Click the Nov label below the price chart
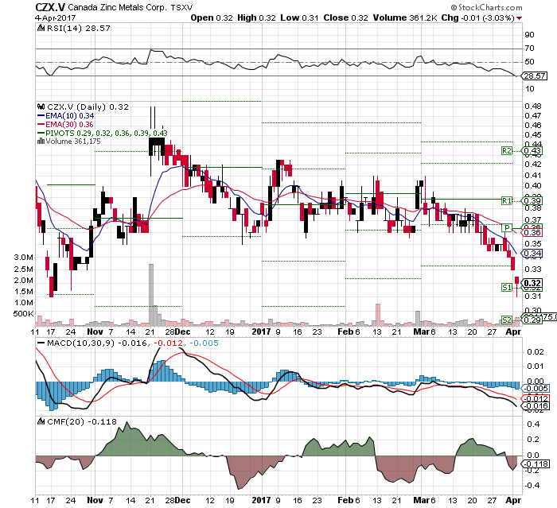This screenshot has width=557, height=508. [x=95, y=332]
